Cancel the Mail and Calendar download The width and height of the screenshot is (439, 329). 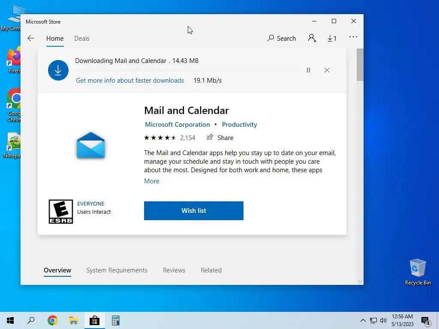[327, 70]
